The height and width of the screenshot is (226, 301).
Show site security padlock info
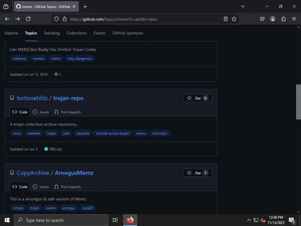click(x=65, y=19)
